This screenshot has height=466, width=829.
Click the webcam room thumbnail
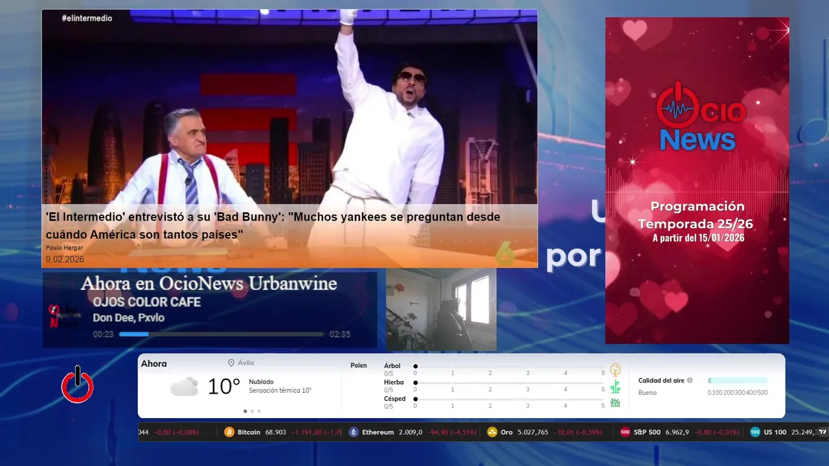point(441,309)
